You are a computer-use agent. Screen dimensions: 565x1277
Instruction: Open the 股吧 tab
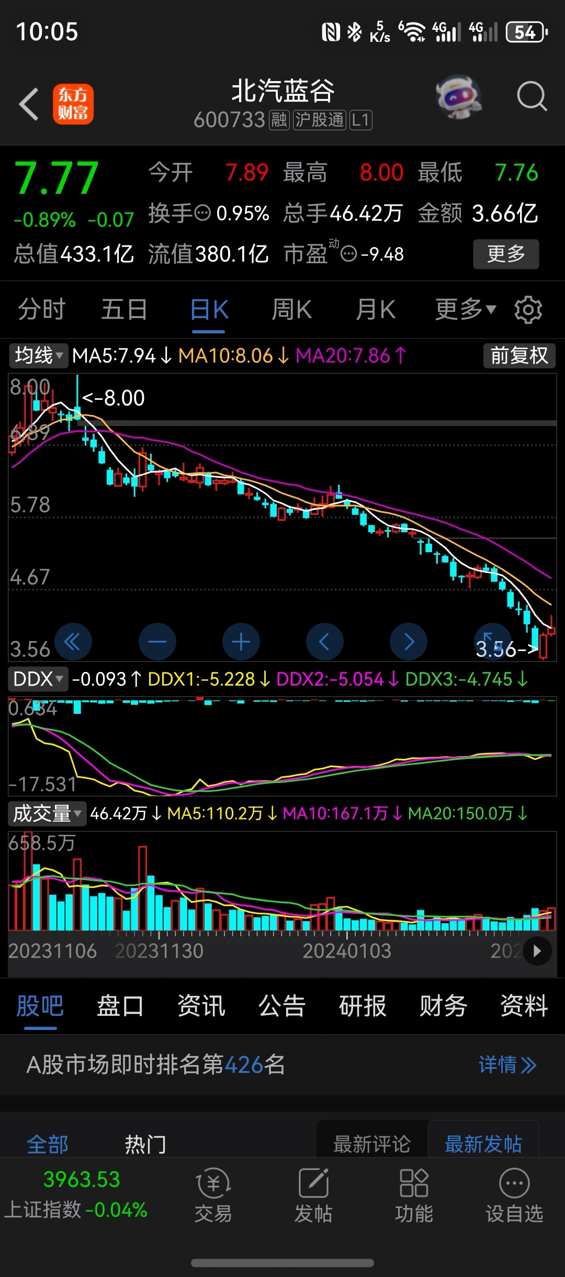pos(40,1005)
